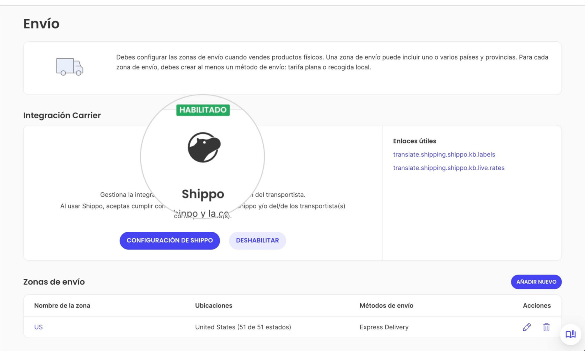This screenshot has width=585, height=351.
Task: Select the 'Express Delivery' method cell
Action: click(384, 327)
